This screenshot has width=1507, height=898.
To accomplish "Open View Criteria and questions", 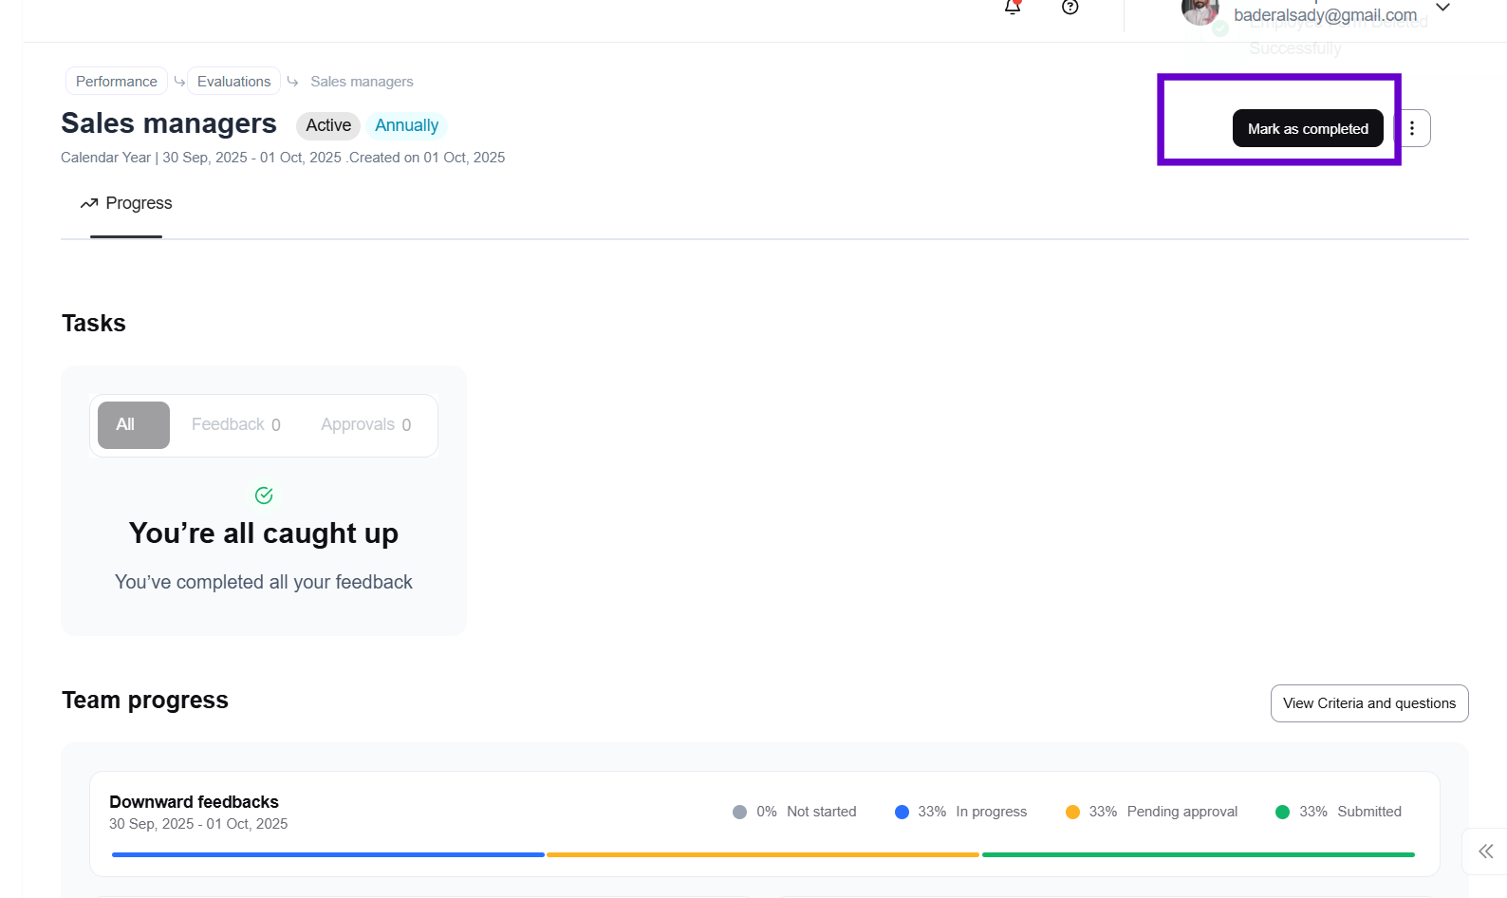I will pos(1368,703).
